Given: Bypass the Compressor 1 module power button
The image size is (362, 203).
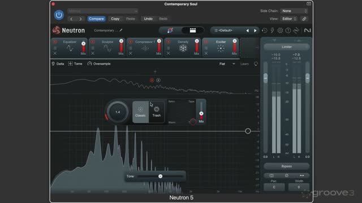Looking at the screenshot, I should 131,42.
